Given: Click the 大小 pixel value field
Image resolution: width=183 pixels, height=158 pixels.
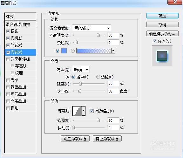Looking at the screenshot, I should [x=113, y=91].
